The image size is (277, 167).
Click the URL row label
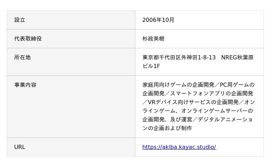point(20,147)
